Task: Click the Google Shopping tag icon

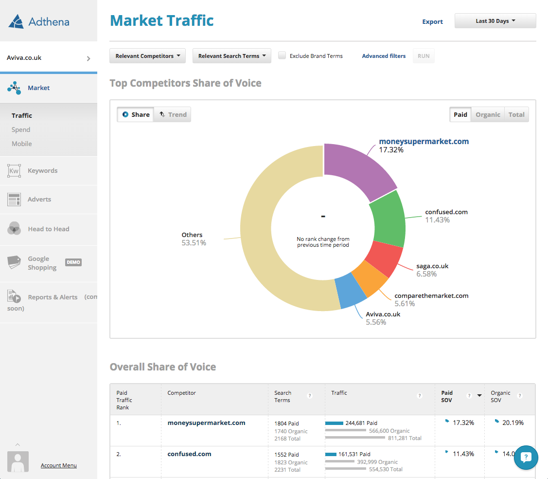Action: 14,262
